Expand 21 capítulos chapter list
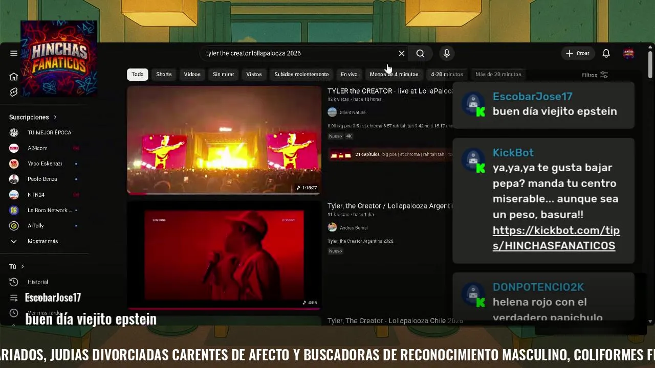655x368 pixels. [x=390, y=154]
